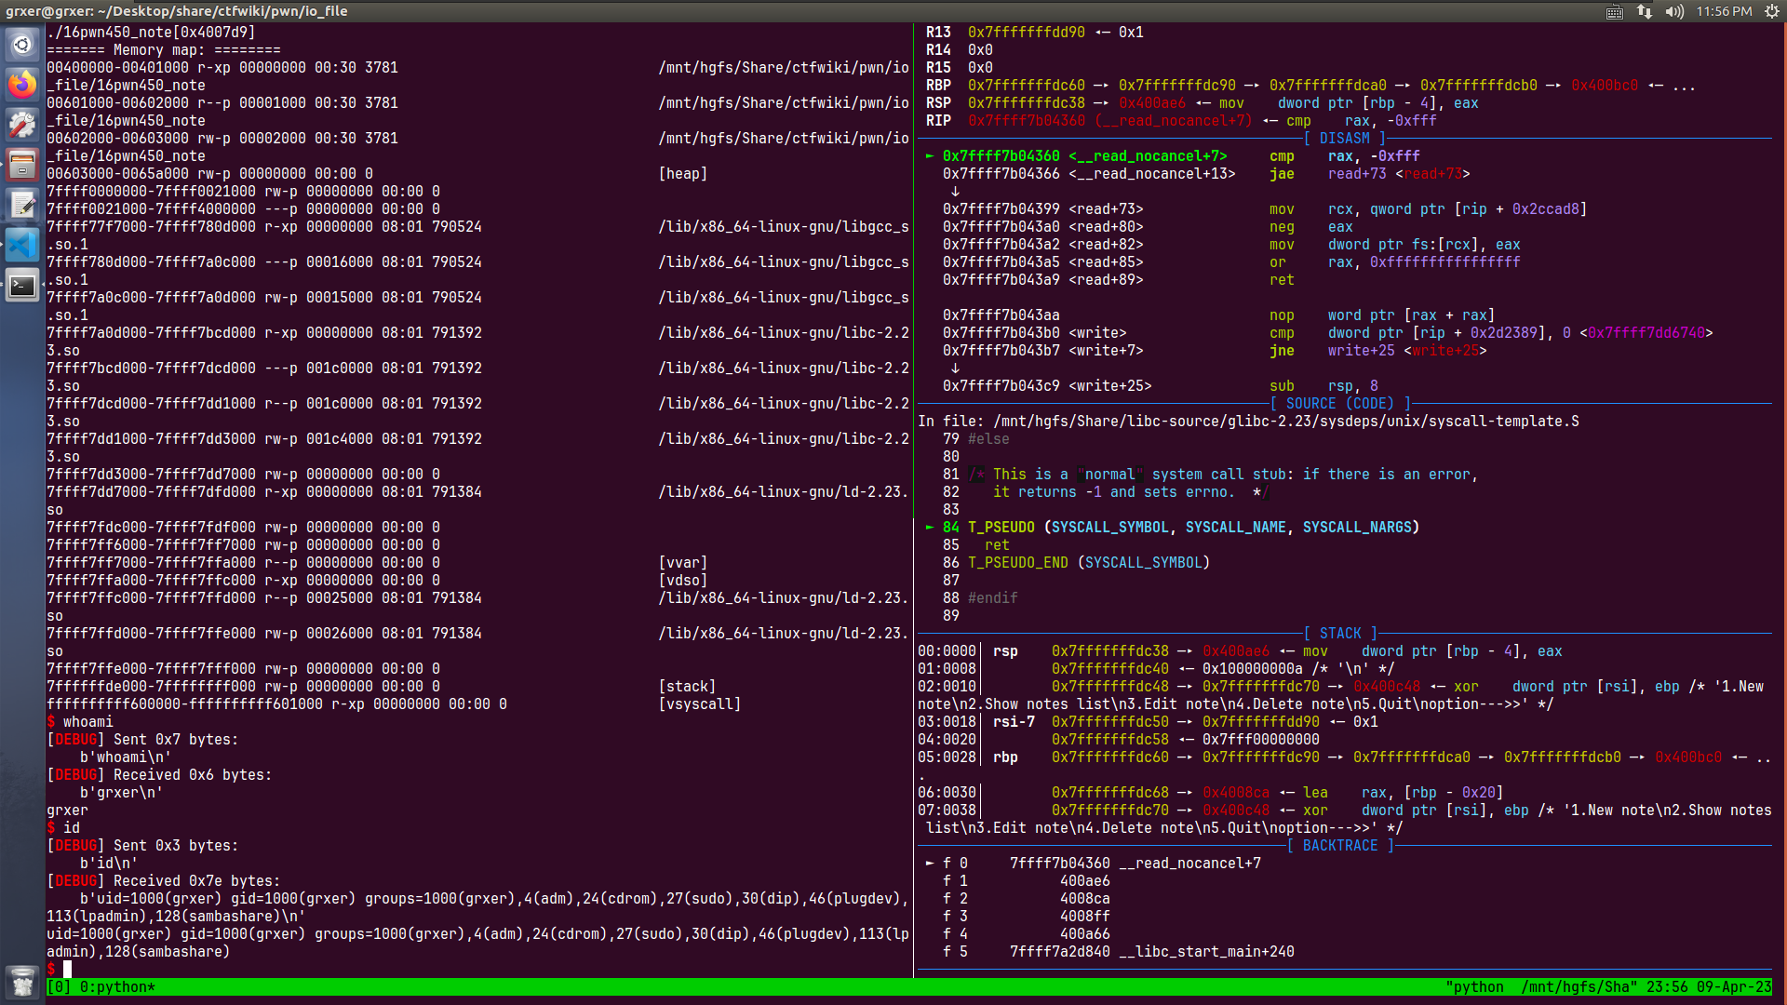Open the Files manager in the dock

click(x=22, y=165)
